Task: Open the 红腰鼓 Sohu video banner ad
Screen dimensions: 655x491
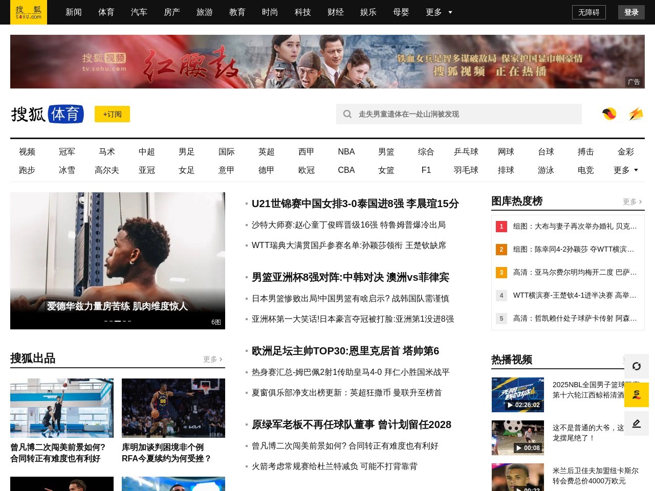Action: coord(327,61)
